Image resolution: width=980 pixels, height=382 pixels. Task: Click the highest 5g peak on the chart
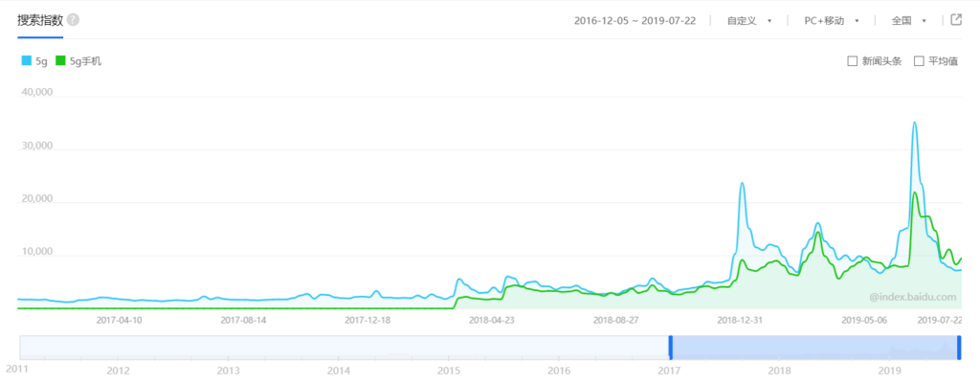pos(914,123)
